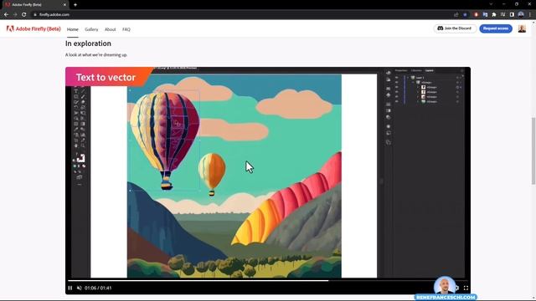Switch to the Layers tab in Illustrator panel
This screenshot has width=536, height=301.
click(430, 70)
